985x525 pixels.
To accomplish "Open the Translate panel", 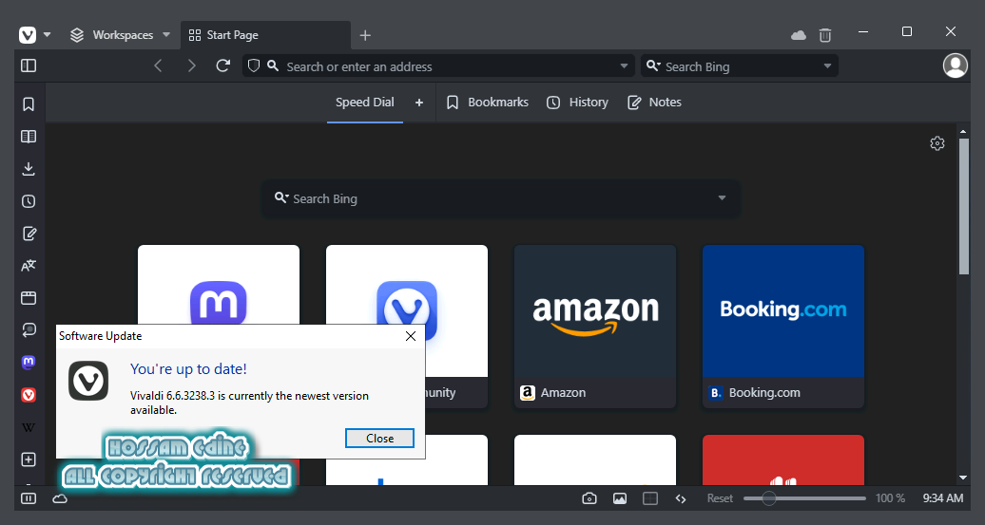I will pyautogui.click(x=29, y=266).
